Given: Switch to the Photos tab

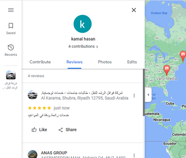Looking at the screenshot, I should pos(105,62).
